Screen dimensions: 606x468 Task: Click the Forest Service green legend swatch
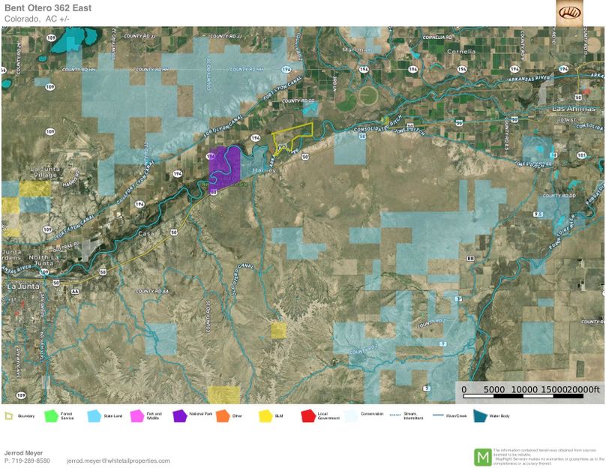pyautogui.click(x=52, y=415)
